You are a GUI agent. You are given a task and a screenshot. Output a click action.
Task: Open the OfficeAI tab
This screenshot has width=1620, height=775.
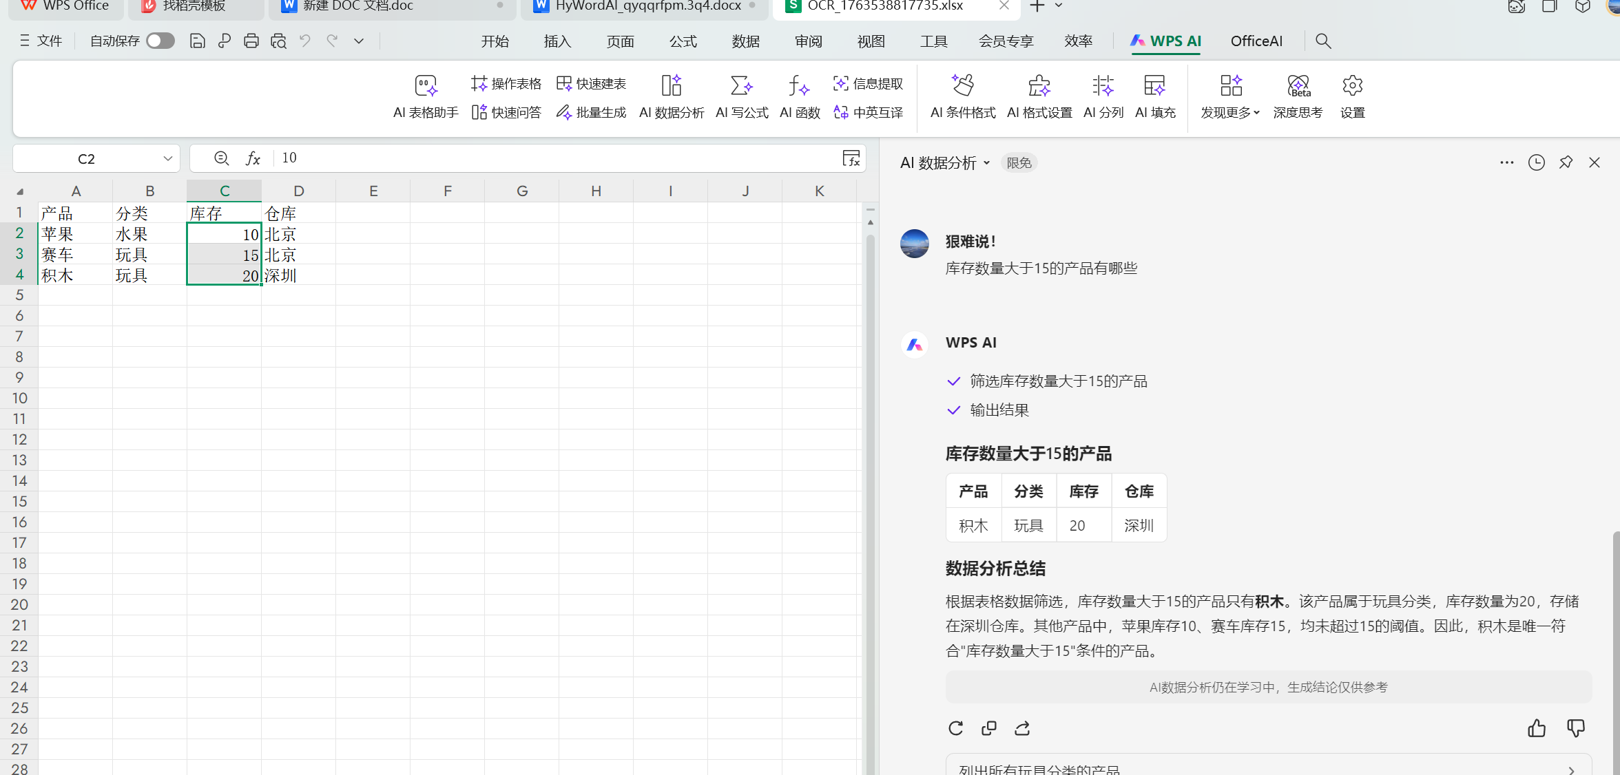coord(1256,41)
